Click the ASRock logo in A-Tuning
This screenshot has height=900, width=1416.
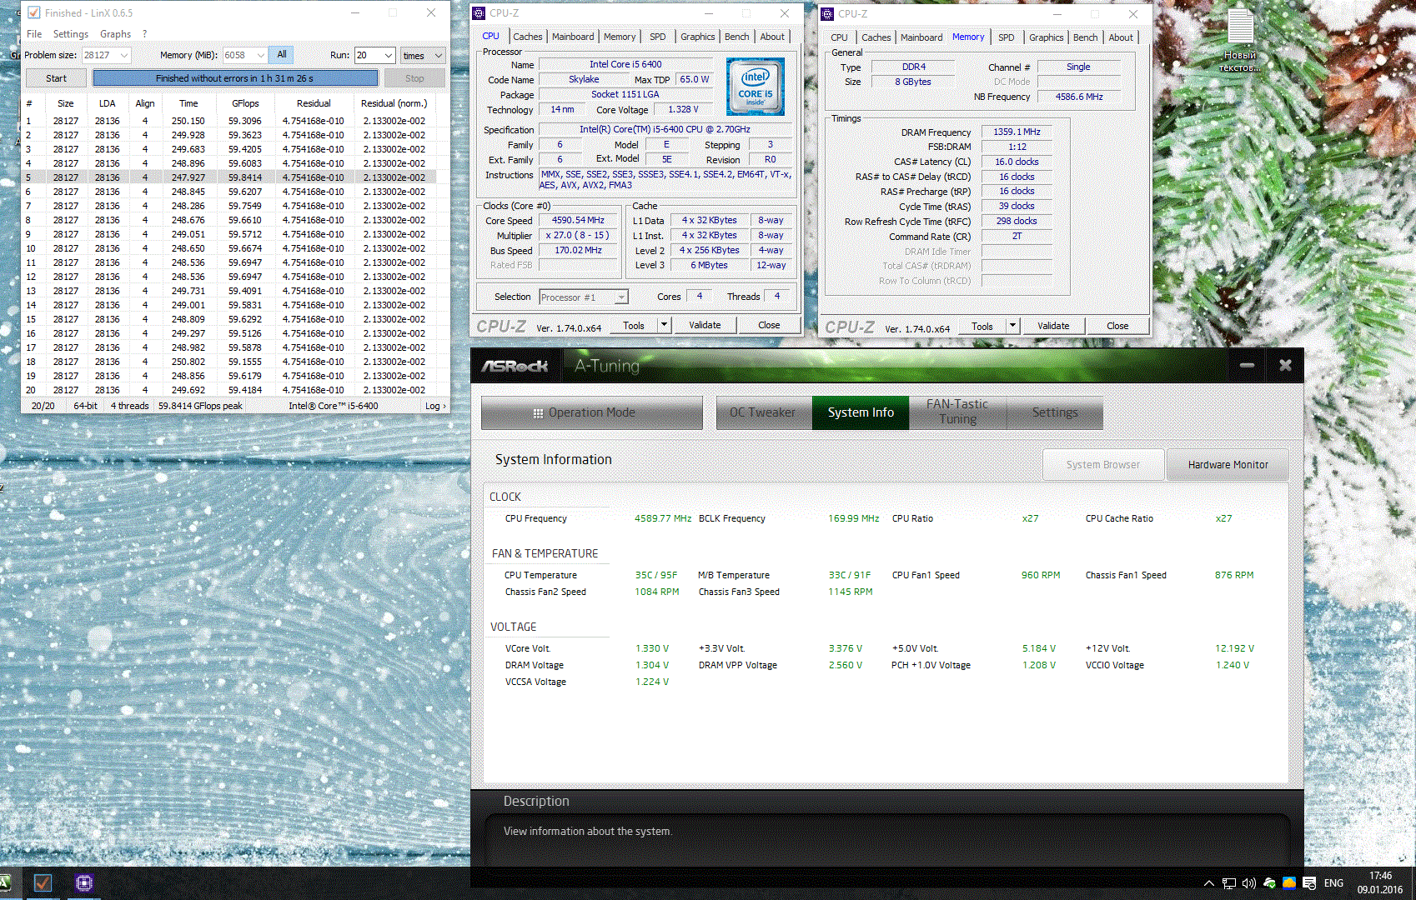(x=515, y=366)
